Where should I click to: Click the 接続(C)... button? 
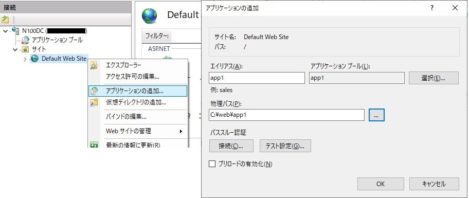click(x=231, y=146)
